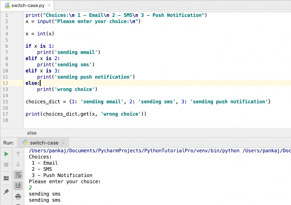Click line number 1 in gutter

[x=6, y=15]
